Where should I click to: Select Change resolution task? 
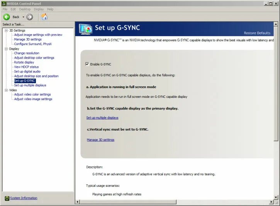pyautogui.click(x=27, y=53)
